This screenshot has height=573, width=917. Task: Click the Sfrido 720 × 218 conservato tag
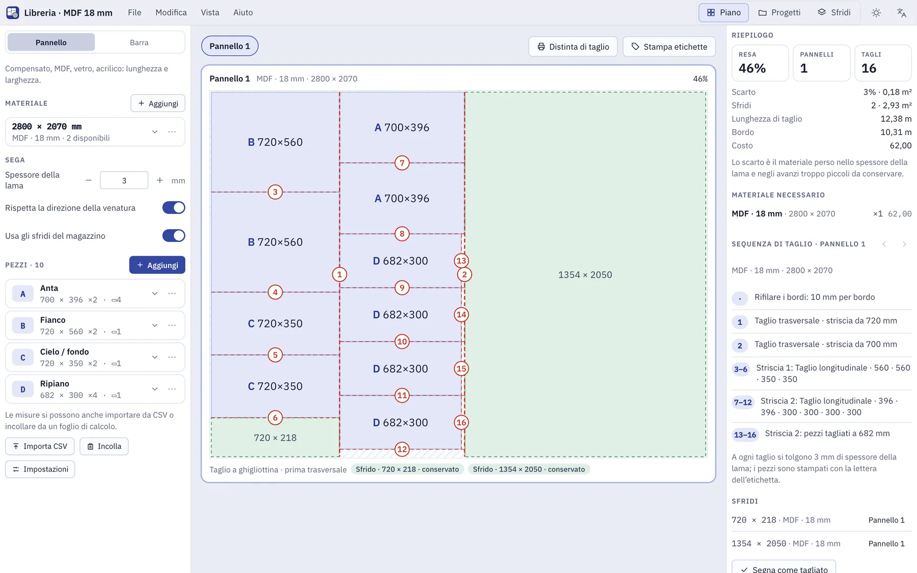tap(407, 469)
